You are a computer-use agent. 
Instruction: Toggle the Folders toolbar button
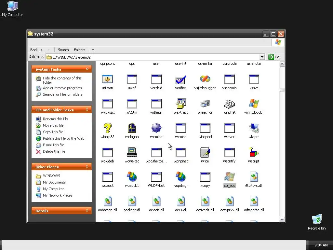[80, 50]
